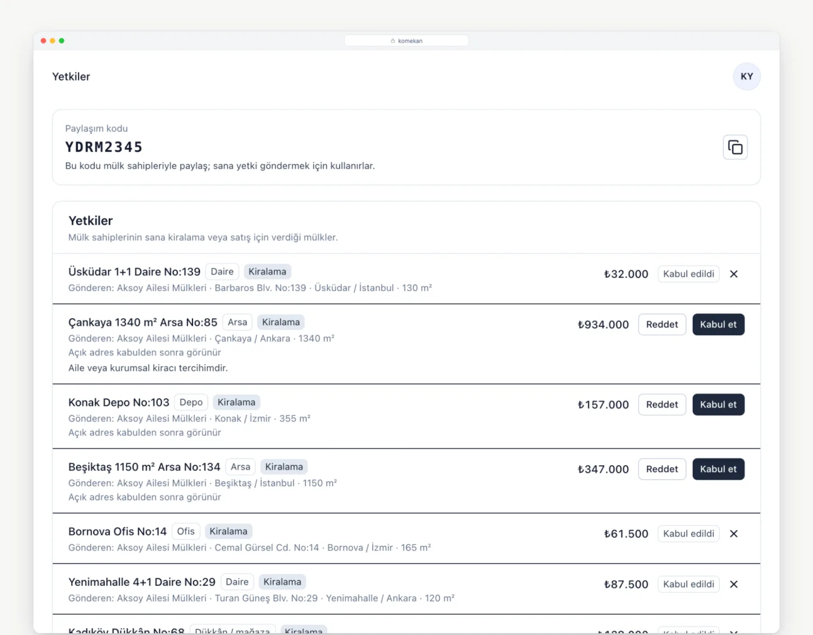The width and height of the screenshot is (813, 635).
Task: Remove the Üsküdar 1+1 Daire No:139 authorization
Action: coord(734,274)
